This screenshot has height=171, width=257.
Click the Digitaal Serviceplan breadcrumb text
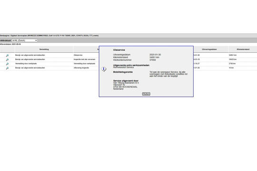pyautogui.click(x=19, y=36)
